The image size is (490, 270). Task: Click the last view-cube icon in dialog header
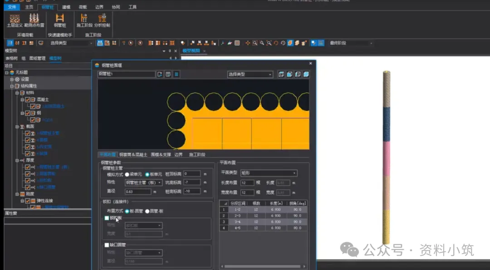306,74
